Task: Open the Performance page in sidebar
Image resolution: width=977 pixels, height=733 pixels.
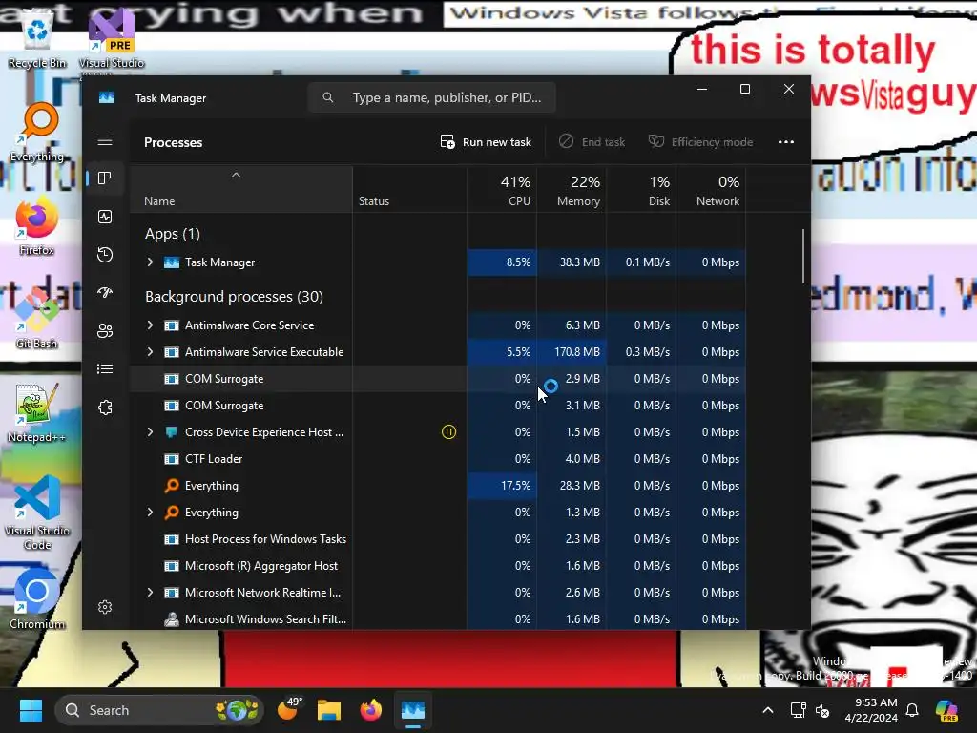Action: (x=105, y=217)
